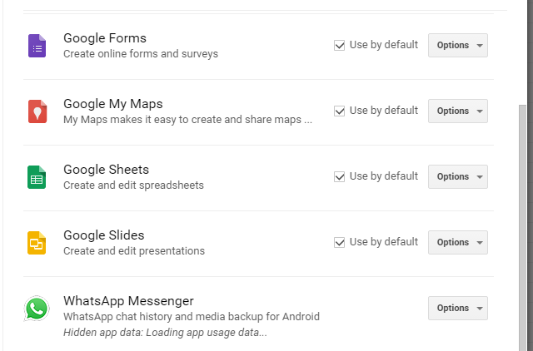Expand Options menu for Google My Maps
The width and height of the screenshot is (533, 351).
[x=458, y=111]
